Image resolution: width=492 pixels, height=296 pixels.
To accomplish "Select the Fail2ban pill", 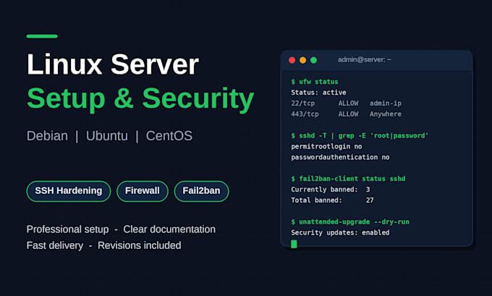I will pos(201,191).
